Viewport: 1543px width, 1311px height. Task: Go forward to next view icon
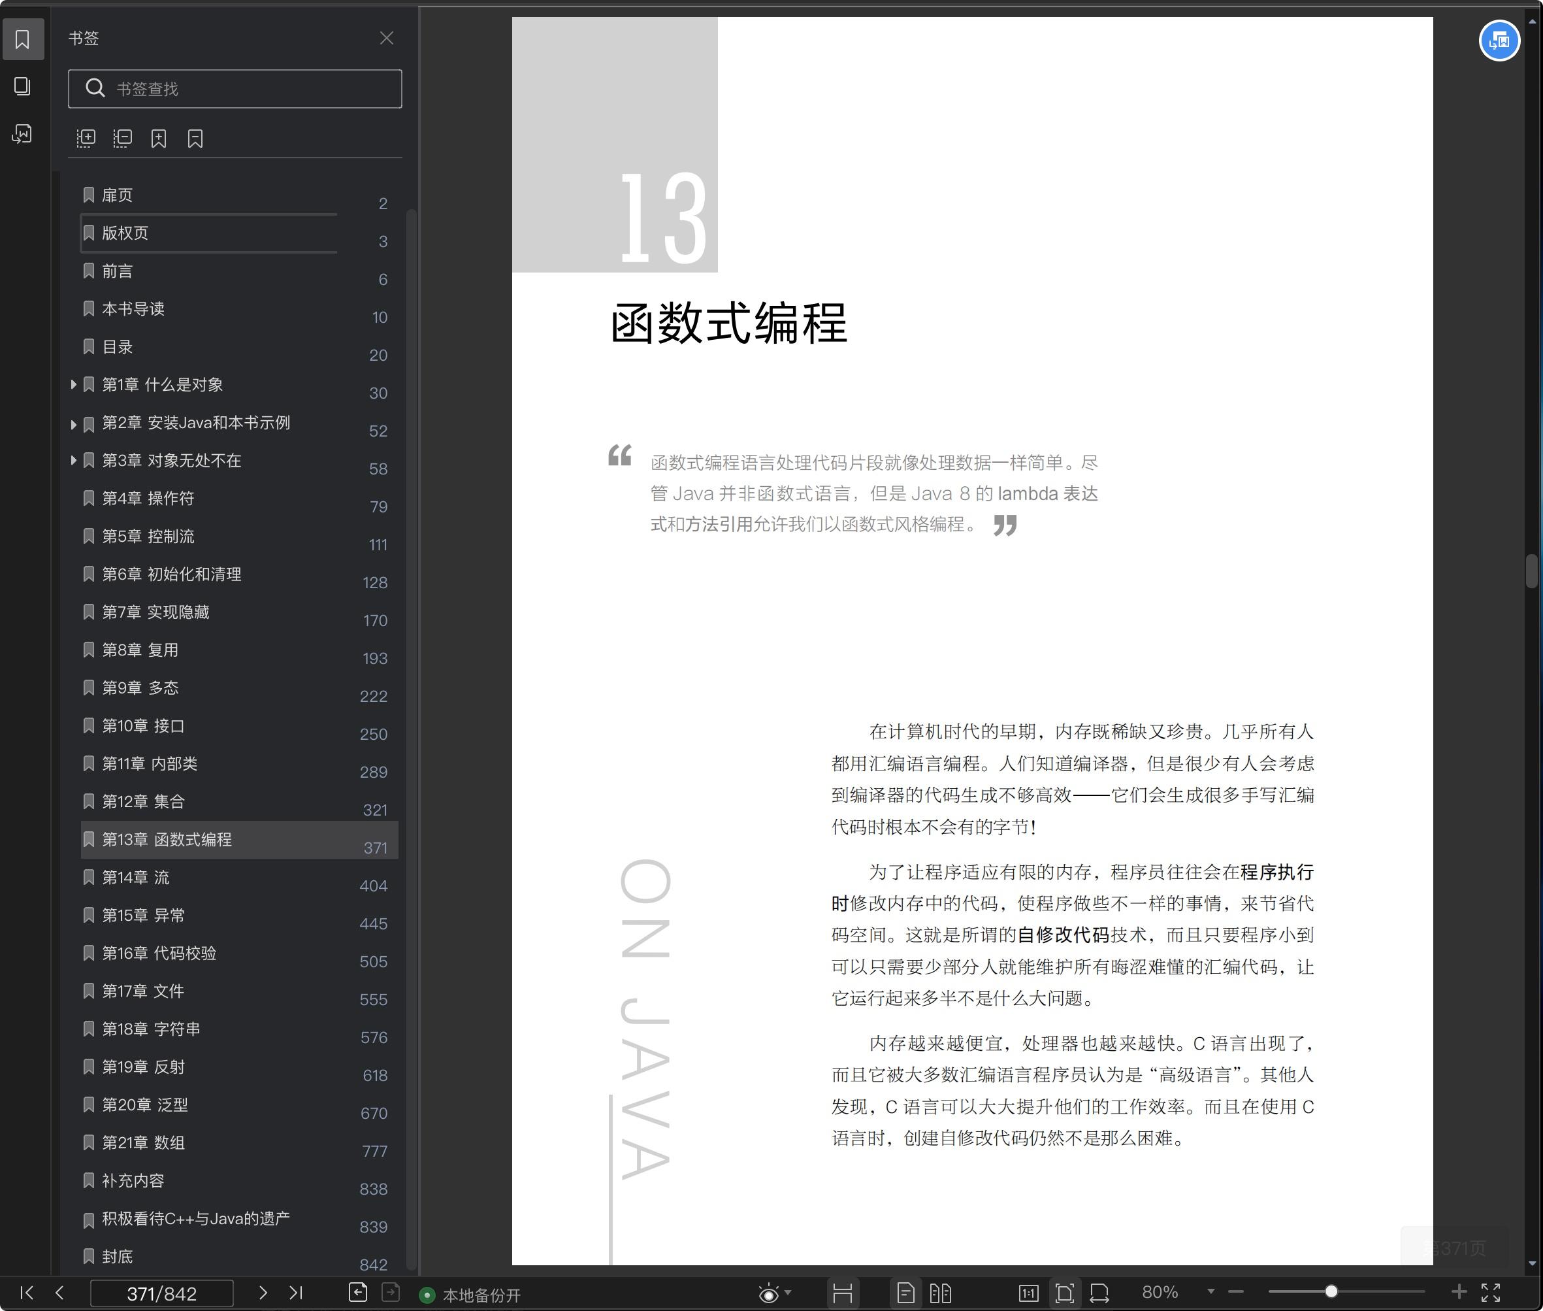click(391, 1293)
